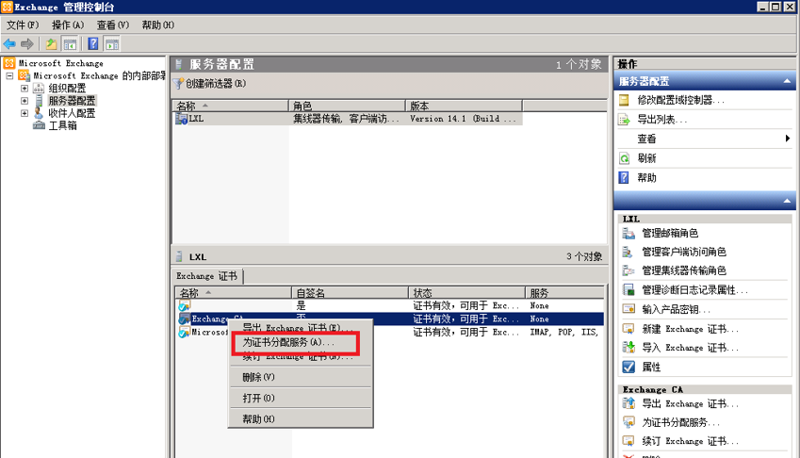Click the 导出列表 icon in actions pane
The height and width of the screenshot is (458, 800).
[625, 120]
